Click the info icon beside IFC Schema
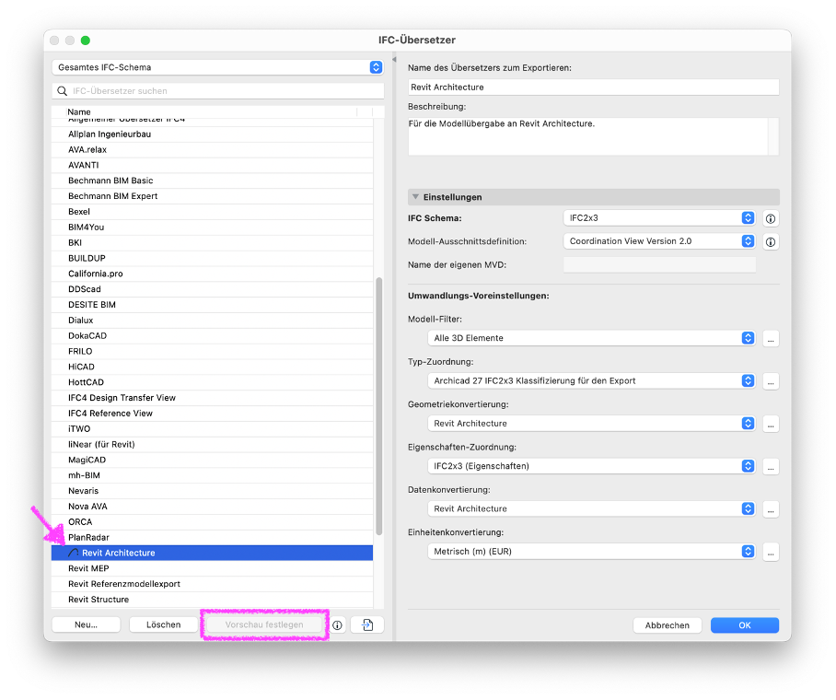This screenshot has width=836, height=700. click(x=770, y=218)
